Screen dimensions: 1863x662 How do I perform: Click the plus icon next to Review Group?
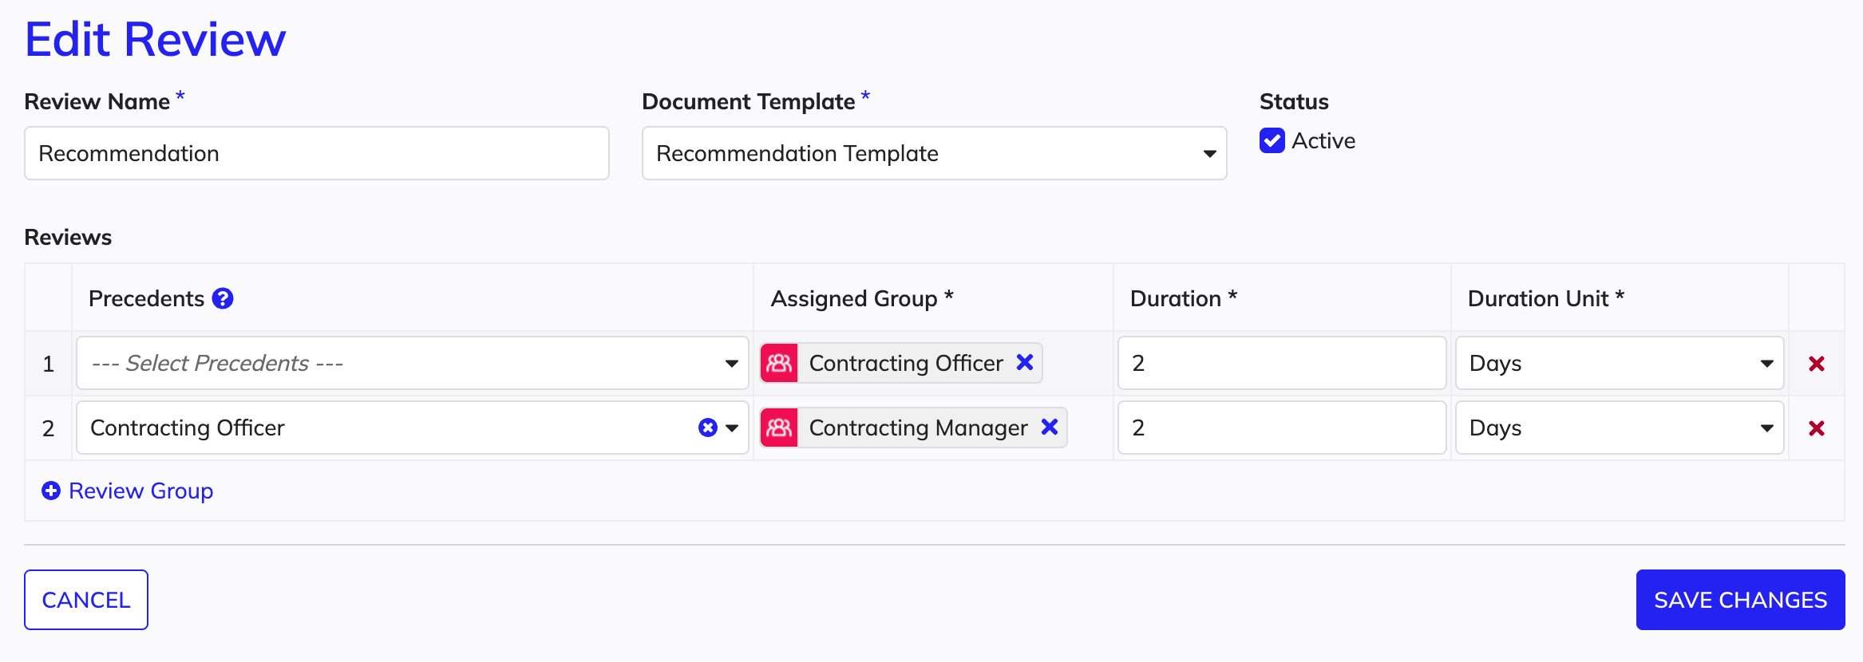tap(51, 491)
